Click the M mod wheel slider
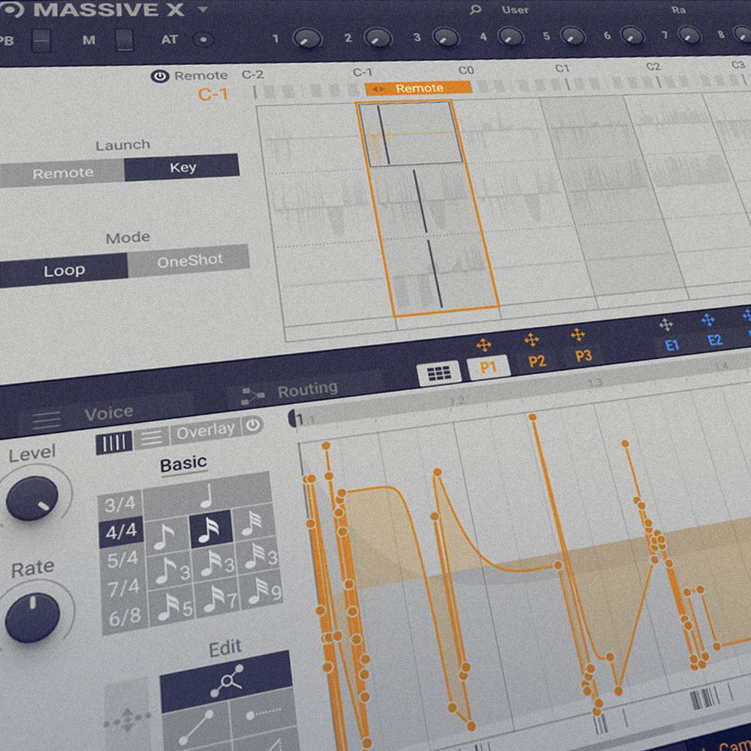 [x=125, y=41]
